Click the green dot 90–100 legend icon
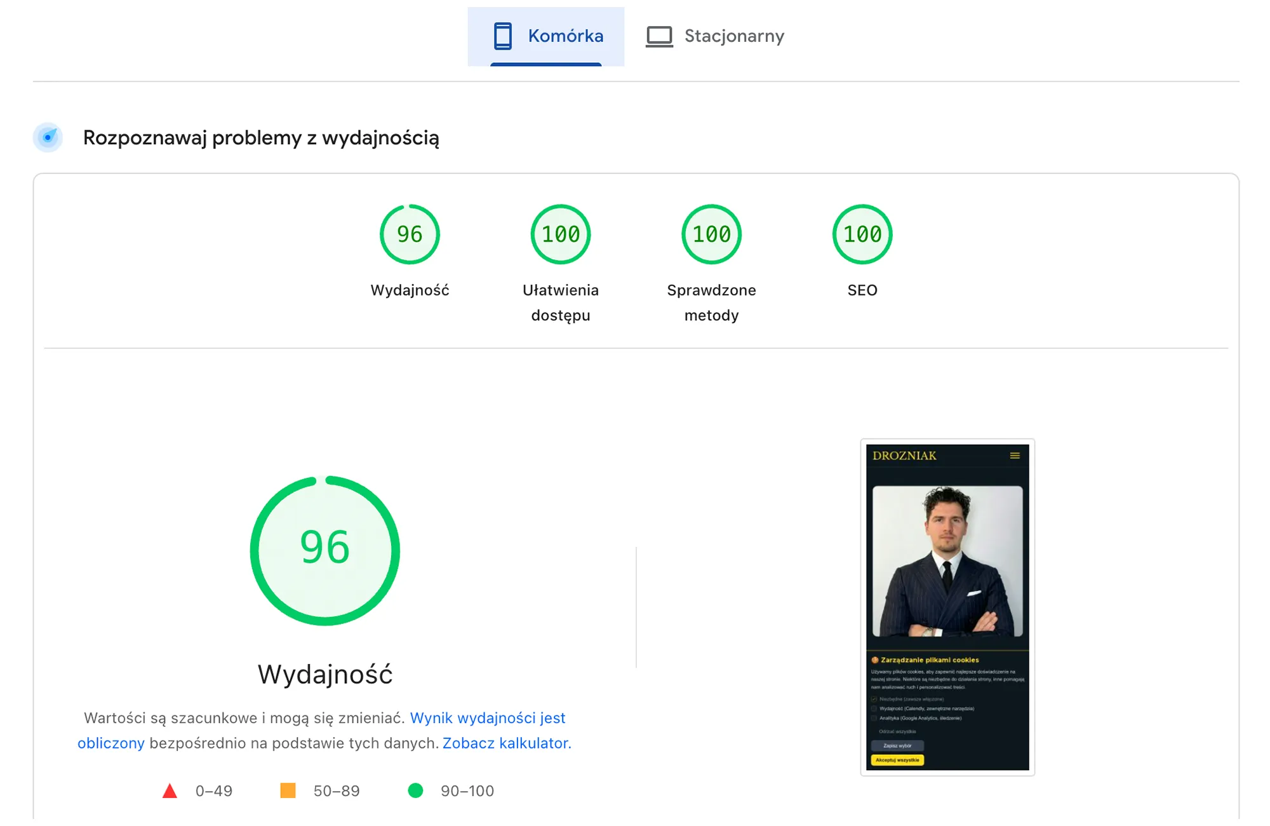1270x826 pixels. point(417,790)
